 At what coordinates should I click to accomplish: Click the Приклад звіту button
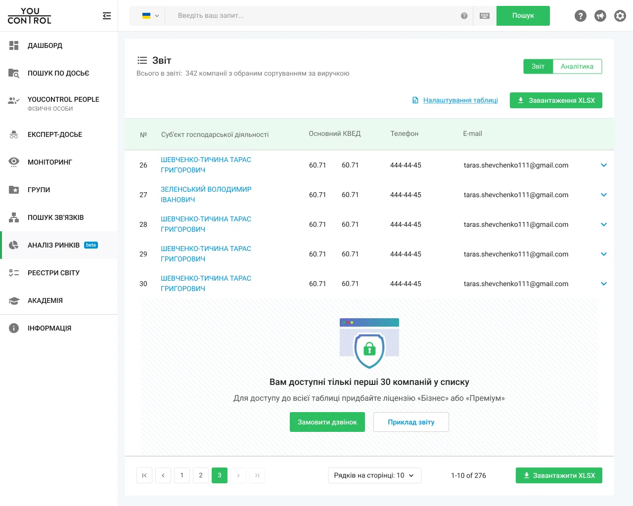[411, 422]
